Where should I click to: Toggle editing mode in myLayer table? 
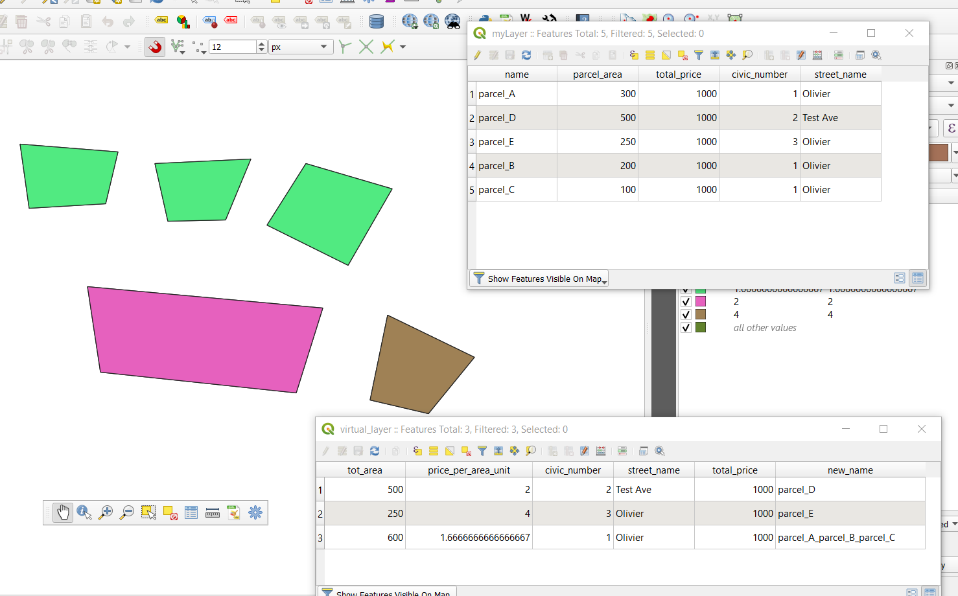pos(478,55)
